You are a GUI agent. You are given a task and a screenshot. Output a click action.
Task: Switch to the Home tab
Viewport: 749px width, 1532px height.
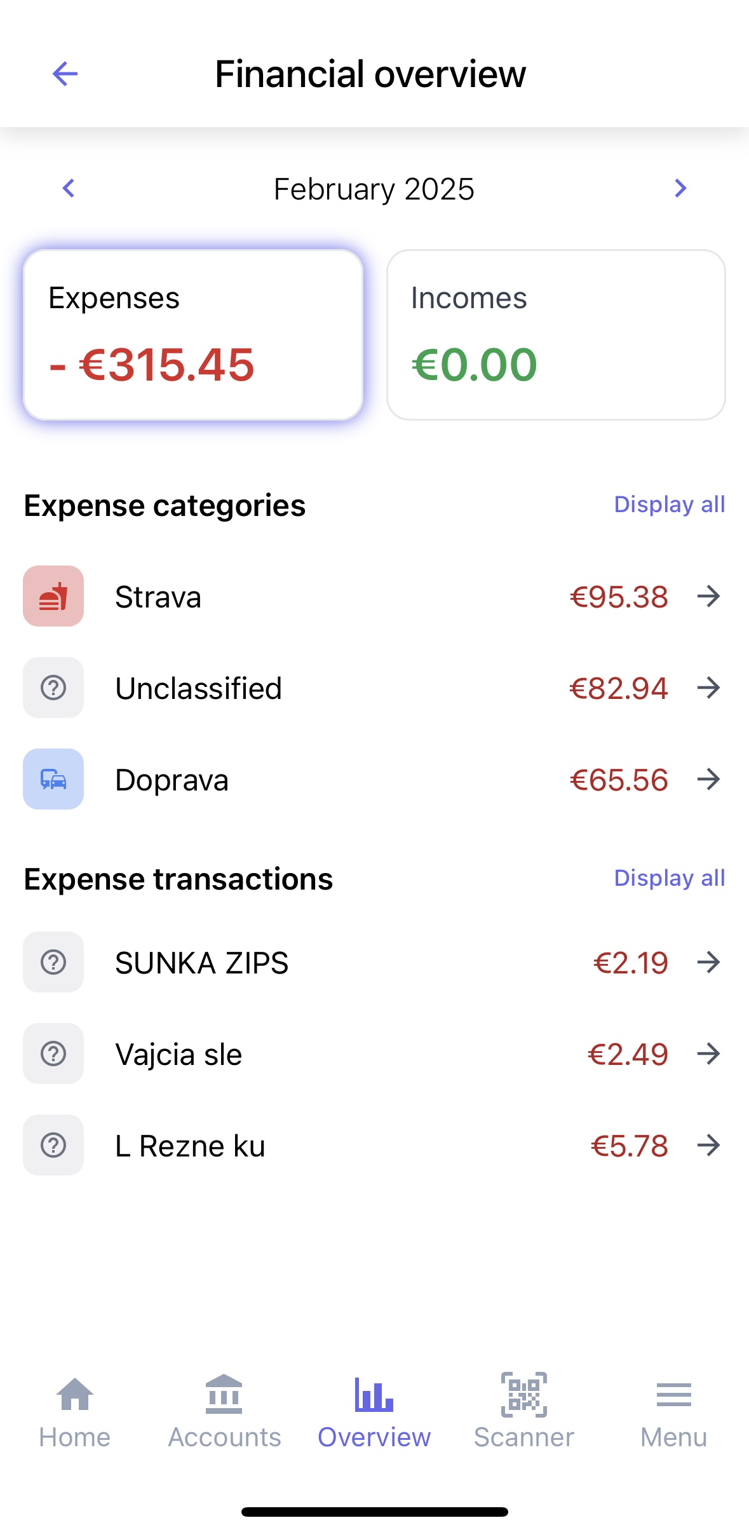pos(75,1411)
